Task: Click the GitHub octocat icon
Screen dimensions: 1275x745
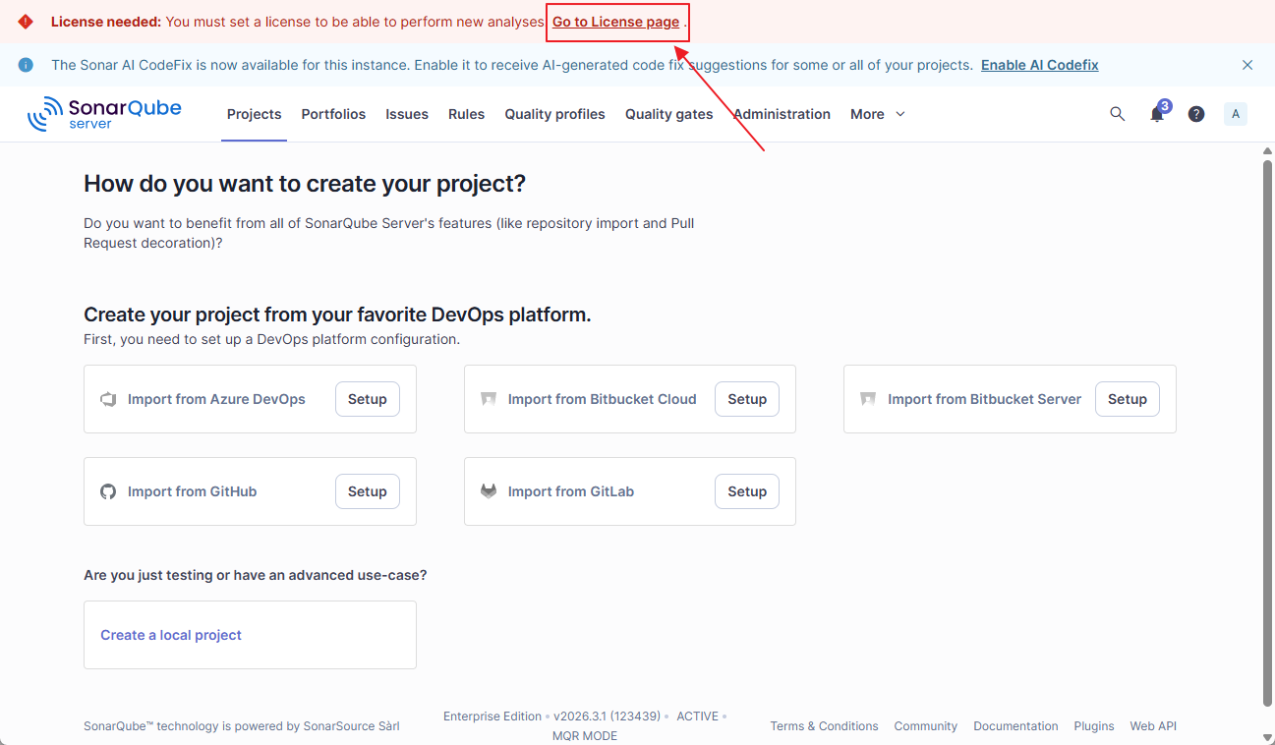Action: coord(108,491)
